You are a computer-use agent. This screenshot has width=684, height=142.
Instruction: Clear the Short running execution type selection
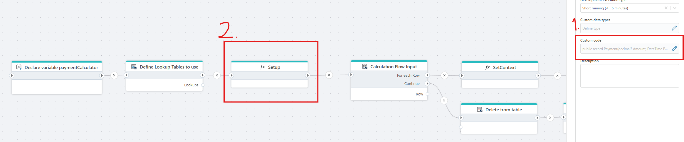click(666, 8)
